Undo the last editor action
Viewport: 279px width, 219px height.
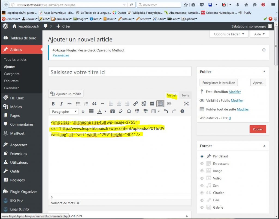[166, 111]
